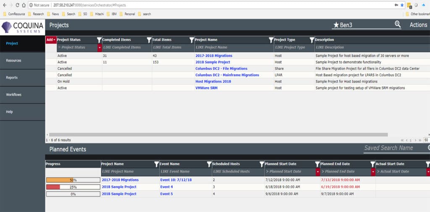Open the VMWare SRM project link
Image resolution: width=430 pixels, height=212 pixels.
206,88
